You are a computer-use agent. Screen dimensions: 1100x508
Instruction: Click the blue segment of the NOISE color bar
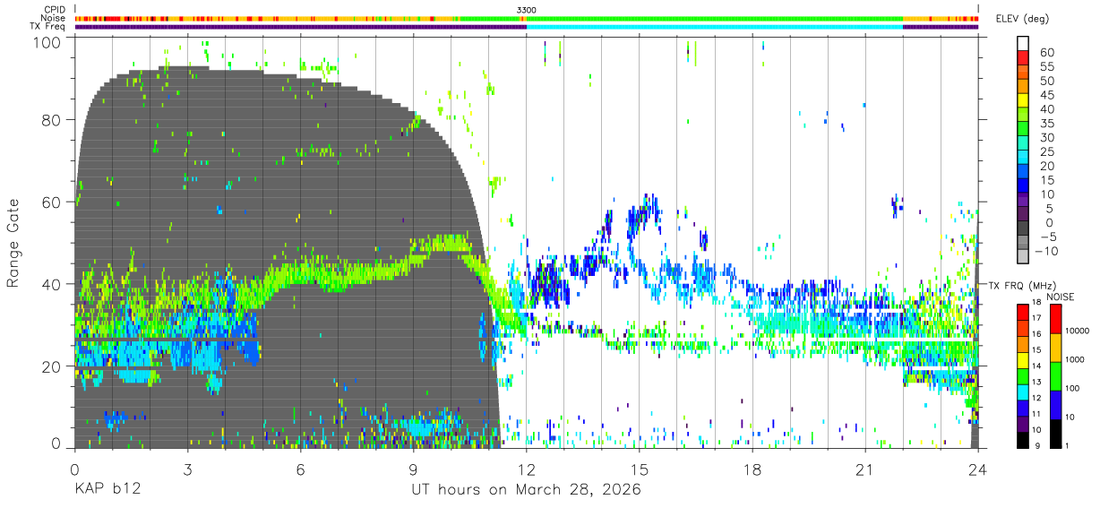pos(1053,404)
